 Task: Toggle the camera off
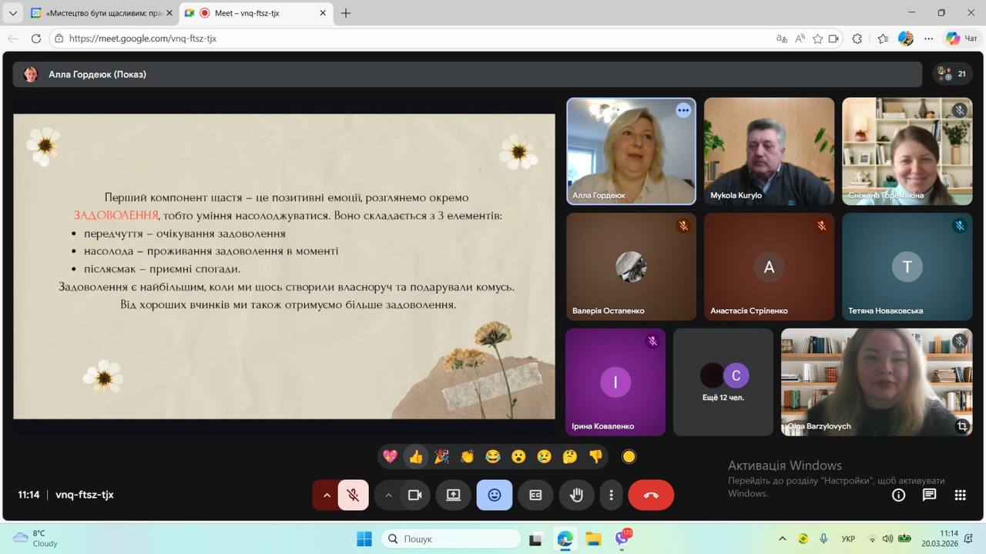(x=414, y=495)
